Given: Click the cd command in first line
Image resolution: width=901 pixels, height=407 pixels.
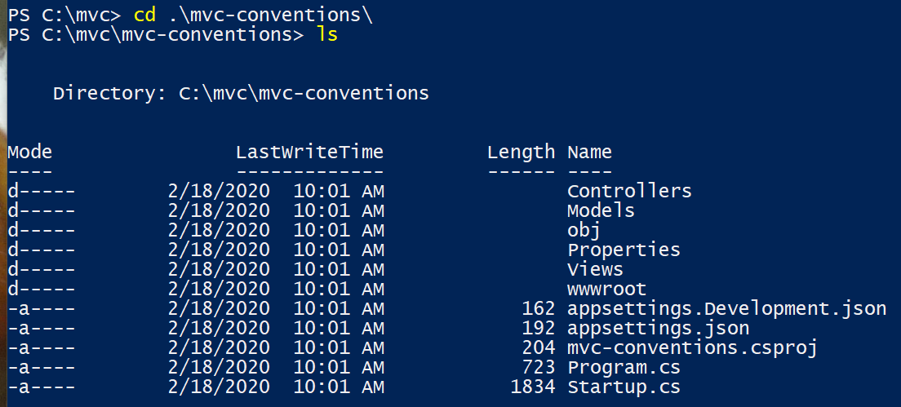Looking at the screenshot, I should tap(144, 15).
